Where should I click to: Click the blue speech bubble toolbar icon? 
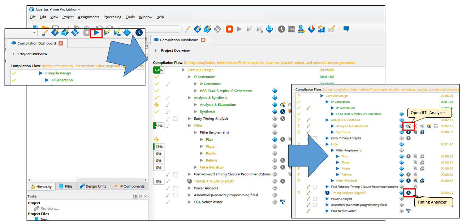coord(346,29)
